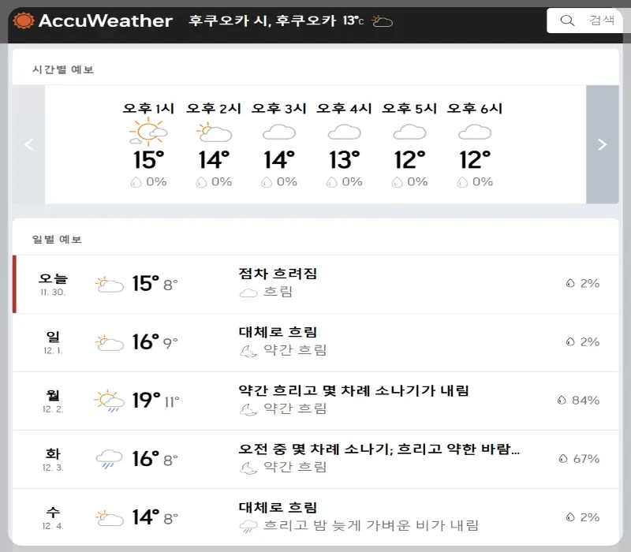631x552 pixels.
Task: Open the 시간별 예보 heading
Action: pos(63,69)
